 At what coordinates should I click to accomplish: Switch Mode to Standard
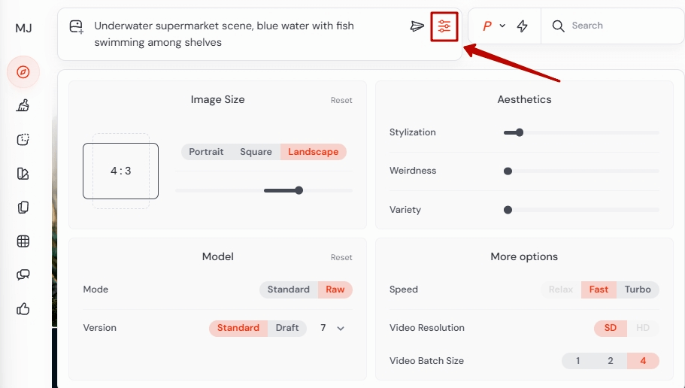[x=288, y=289]
